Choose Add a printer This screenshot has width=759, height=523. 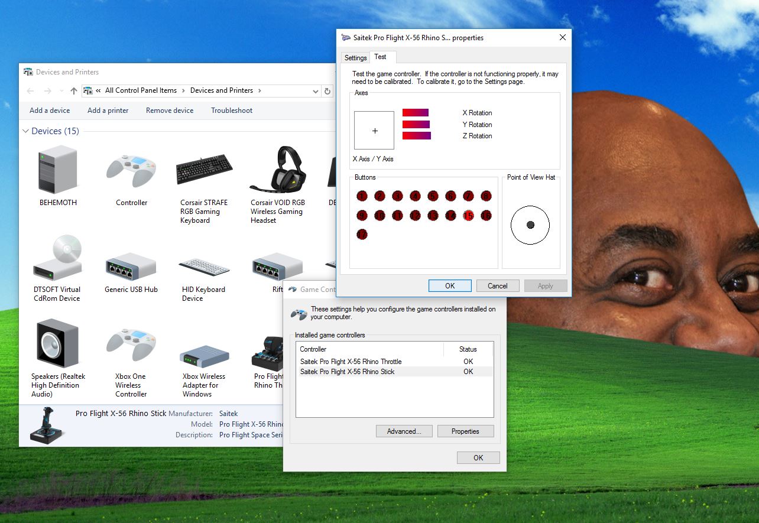[x=108, y=111]
